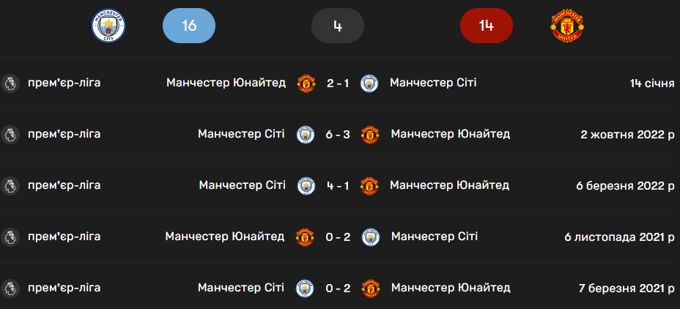Click прем'єр-ліга label in 6 листопада 2021 row
The height and width of the screenshot is (309, 680).
(64, 237)
